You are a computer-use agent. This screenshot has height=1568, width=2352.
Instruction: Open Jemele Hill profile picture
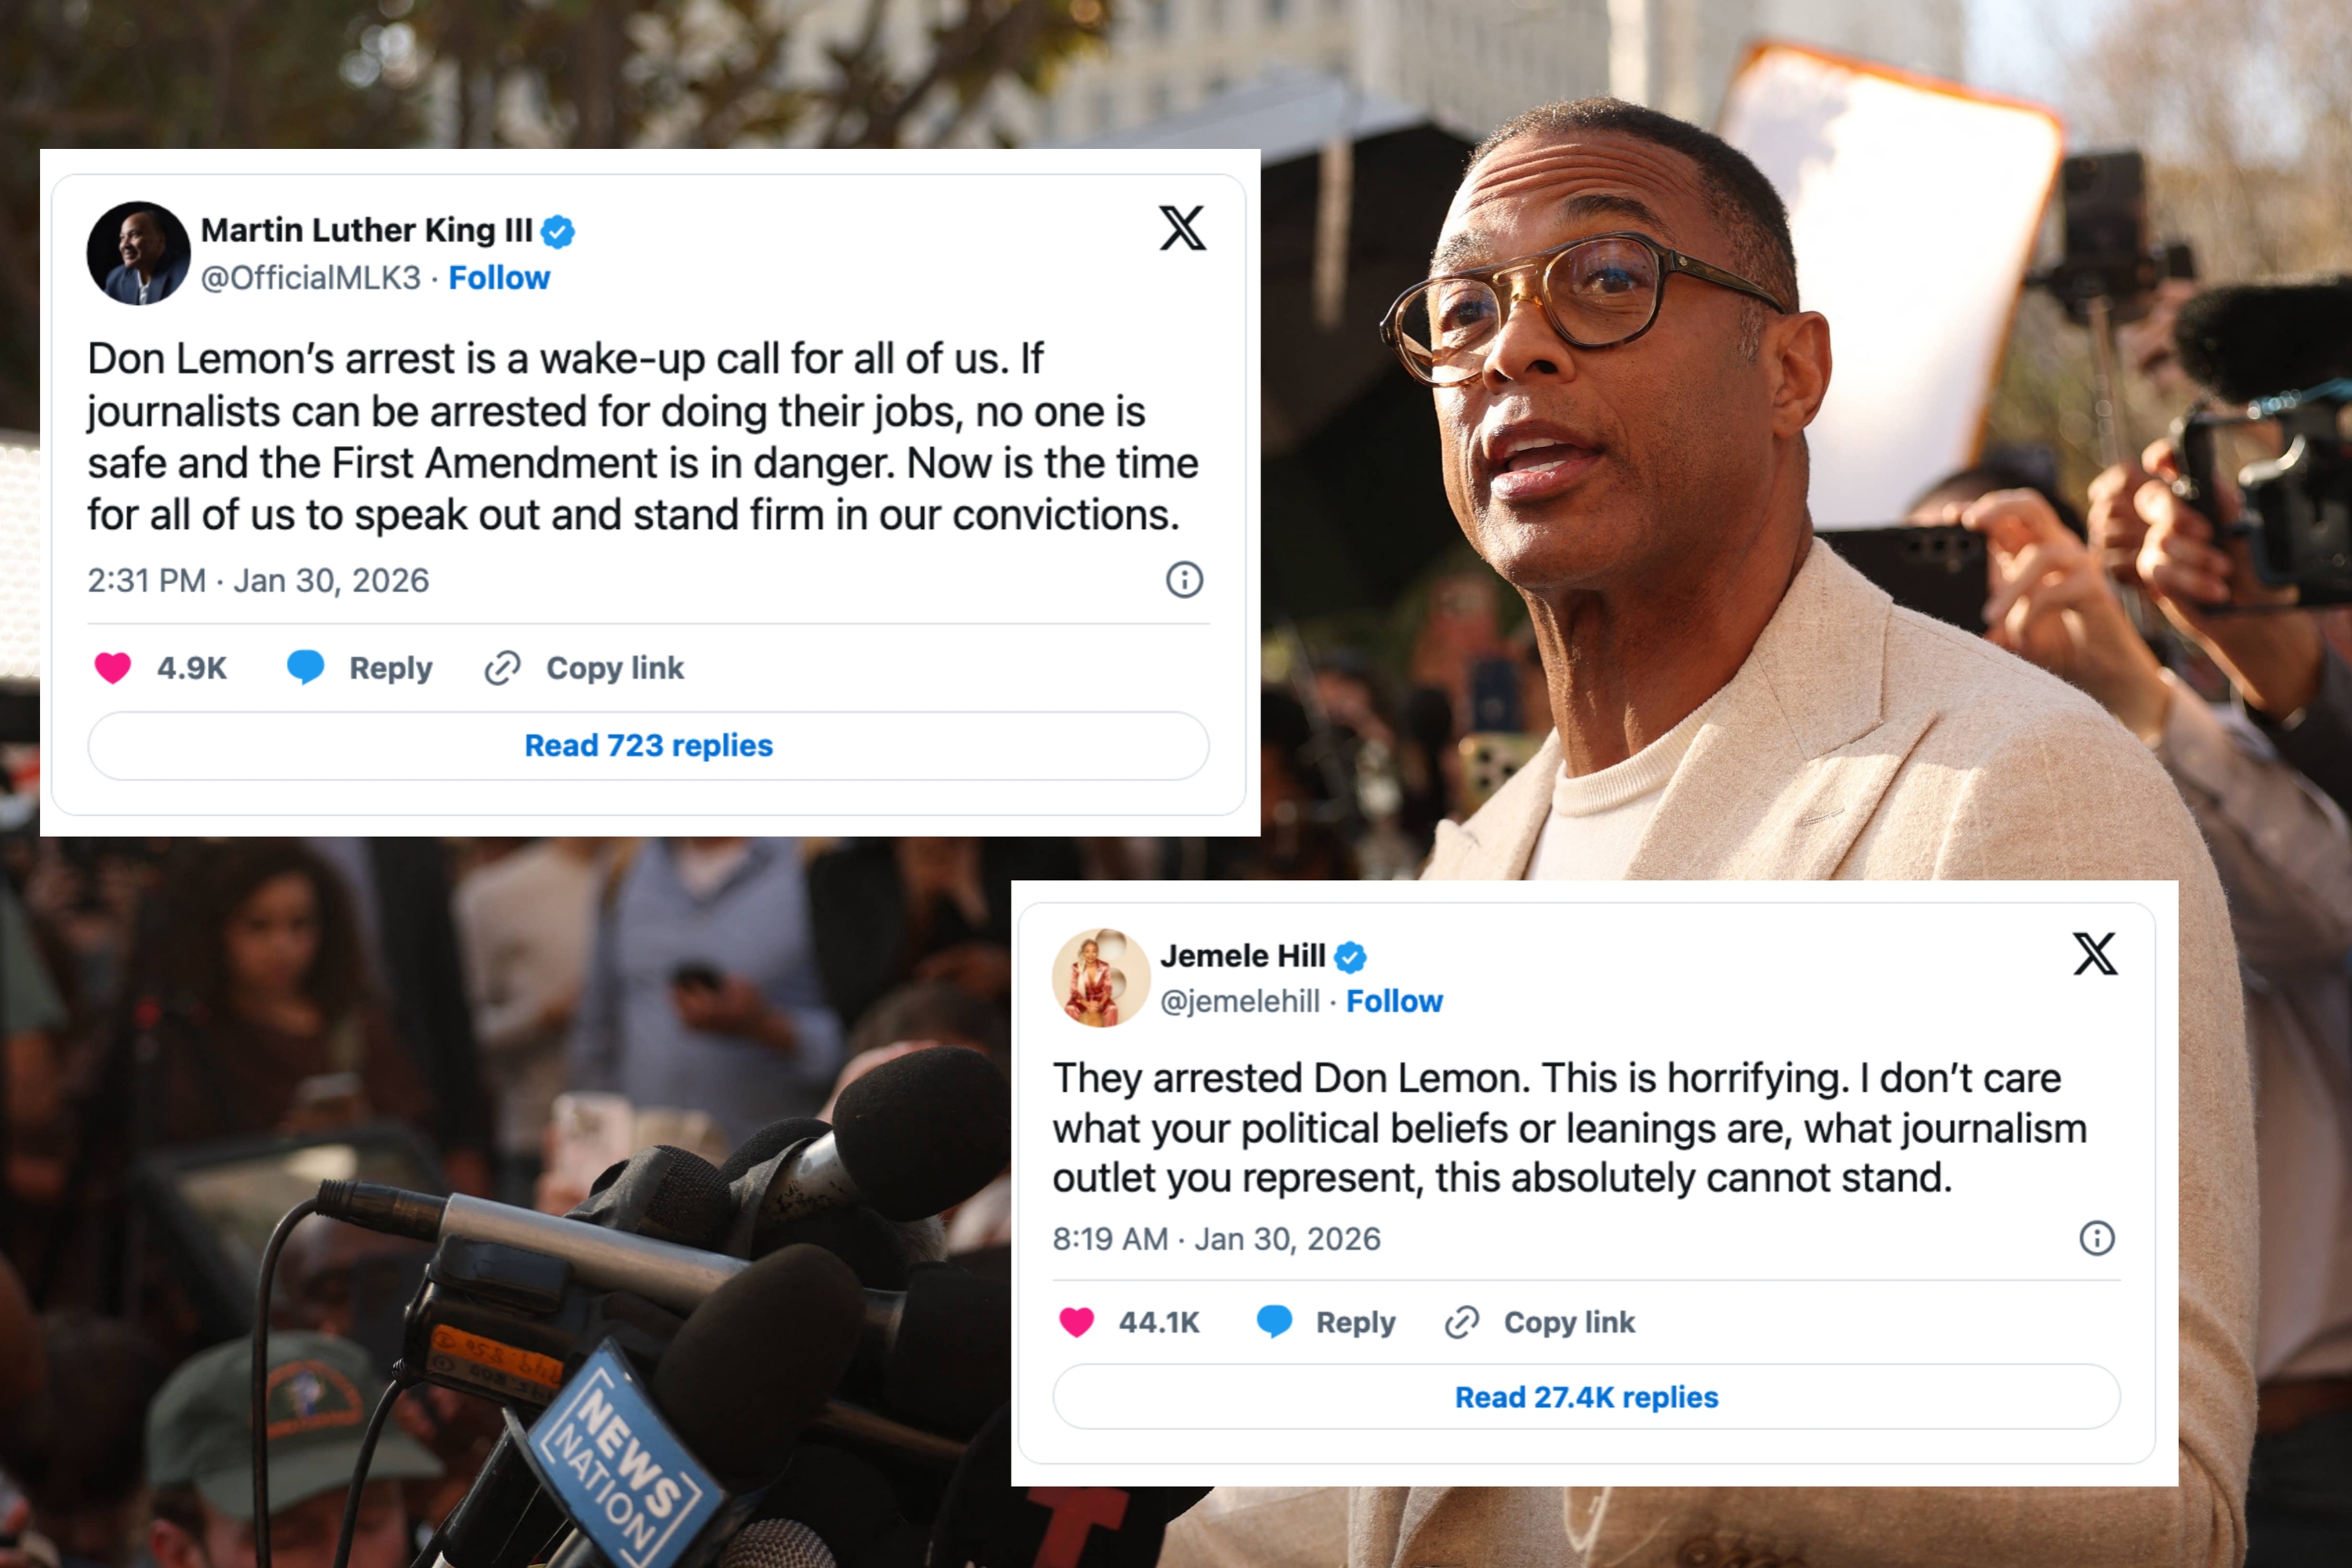pos(1100,977)
